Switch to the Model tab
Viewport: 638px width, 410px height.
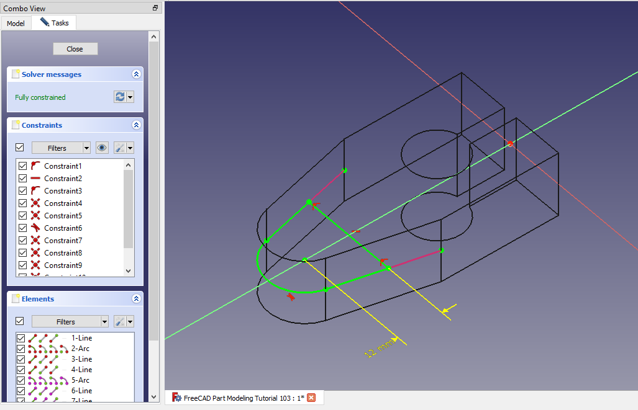coord(16,24)
